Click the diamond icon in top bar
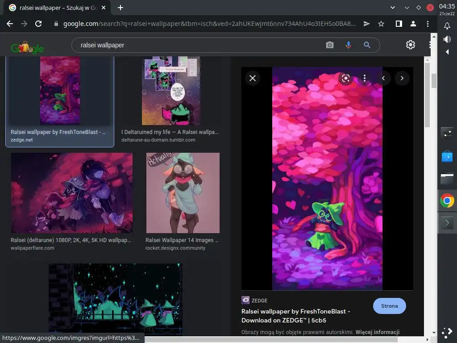 pos(419,8)
